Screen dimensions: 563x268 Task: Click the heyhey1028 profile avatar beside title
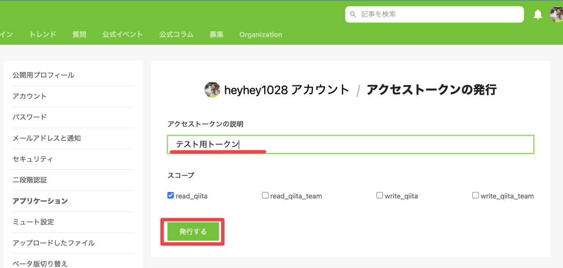[x=213, y=90]
